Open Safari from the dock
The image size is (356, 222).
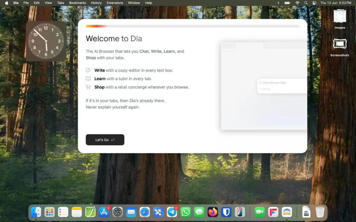(x=145, y=212)
